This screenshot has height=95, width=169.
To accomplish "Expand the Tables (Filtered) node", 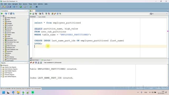I will [x=3, y=18].
